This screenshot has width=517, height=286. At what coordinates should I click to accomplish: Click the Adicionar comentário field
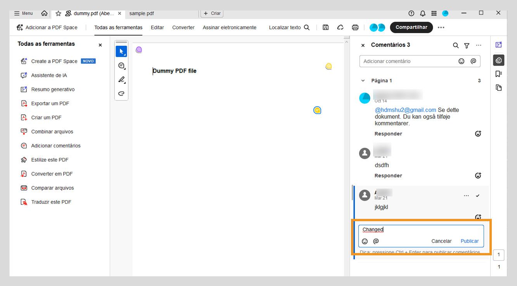[420, 61]
